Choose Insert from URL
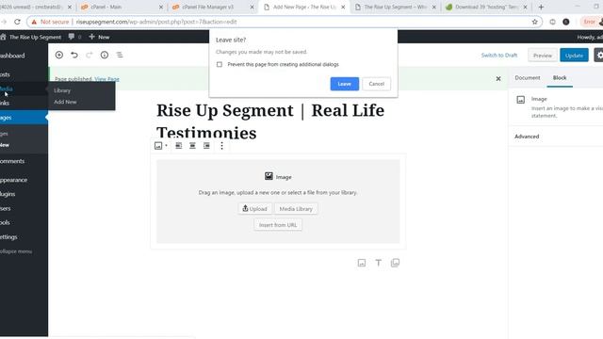 (278, 225)
